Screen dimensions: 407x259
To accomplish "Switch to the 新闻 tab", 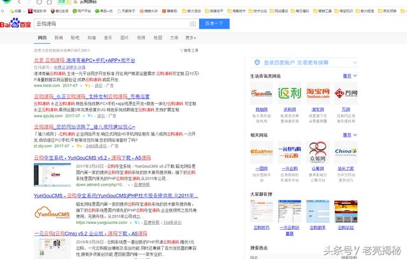I will (x=59, y=38).
